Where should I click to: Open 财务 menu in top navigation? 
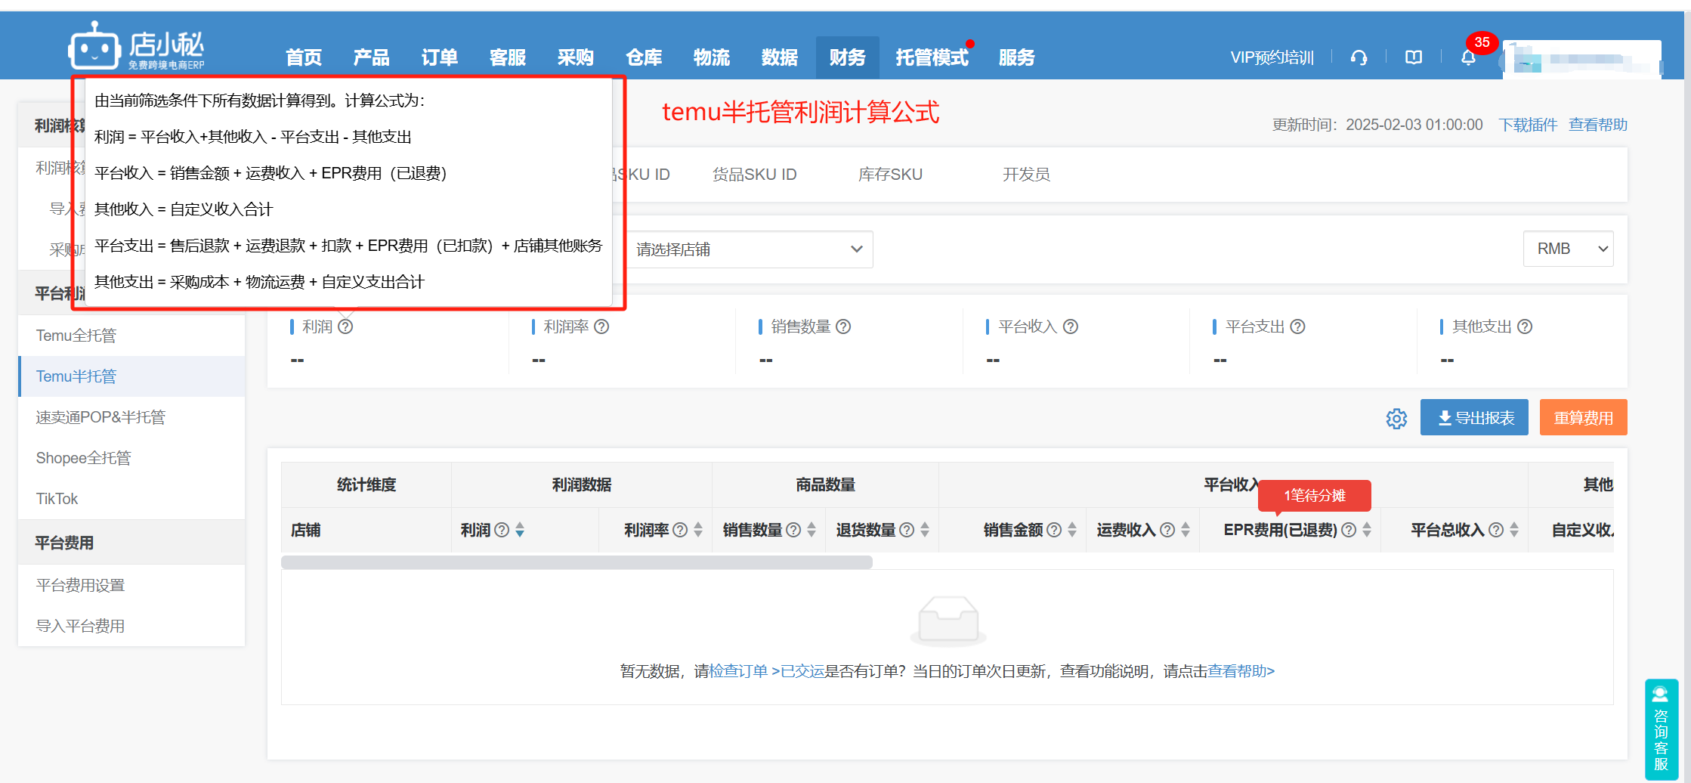tap(848, 57)
